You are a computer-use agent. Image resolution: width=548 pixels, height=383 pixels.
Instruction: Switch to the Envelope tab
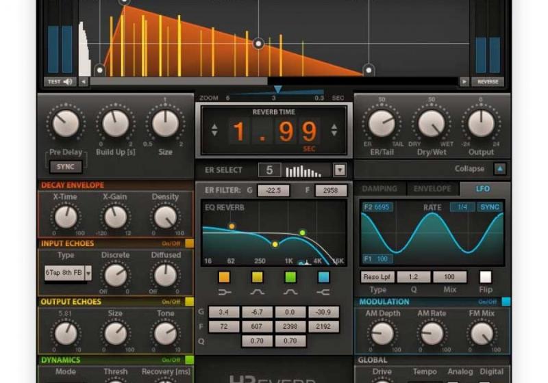pyautogui.click(x=432, y=189)
